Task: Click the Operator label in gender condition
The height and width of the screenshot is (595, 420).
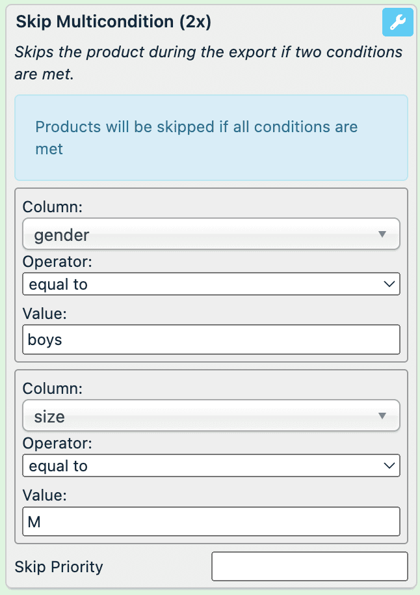Action: click(57, 262)
